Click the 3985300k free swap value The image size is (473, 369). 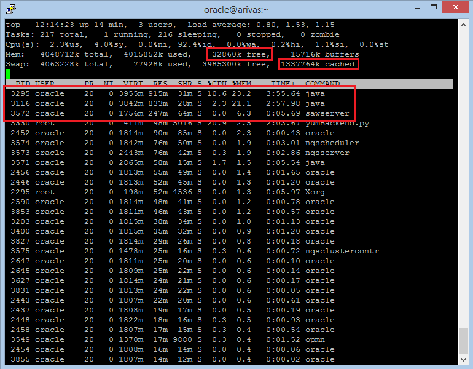click(236, 65)
